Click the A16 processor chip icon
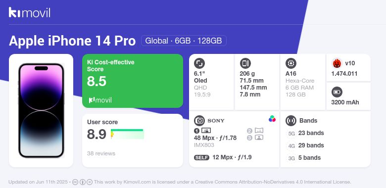Screen dimensions: 386x188 pos(291,63)
